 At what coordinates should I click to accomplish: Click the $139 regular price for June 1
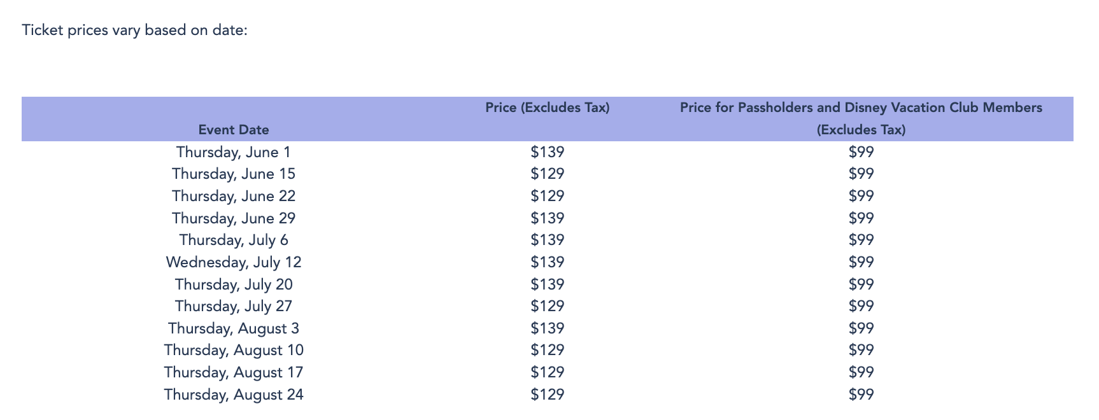pos(547,152)
